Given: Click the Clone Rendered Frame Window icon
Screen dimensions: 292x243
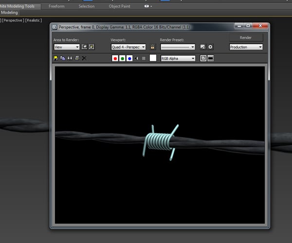Looking at the screenshot, I should (70, 58).
